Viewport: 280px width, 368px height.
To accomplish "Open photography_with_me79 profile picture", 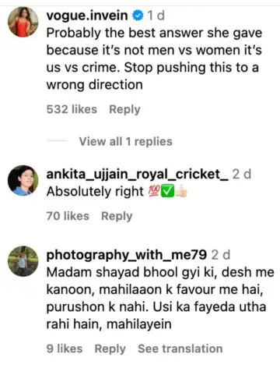I will pos(23,261).
